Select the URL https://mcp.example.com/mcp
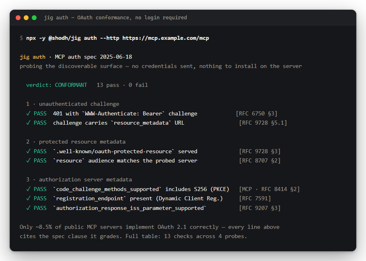 click(166, 38)
